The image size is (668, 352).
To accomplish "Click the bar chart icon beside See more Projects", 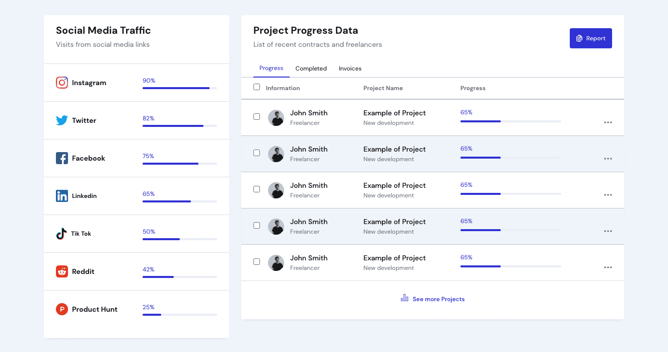I will point(405,298).
